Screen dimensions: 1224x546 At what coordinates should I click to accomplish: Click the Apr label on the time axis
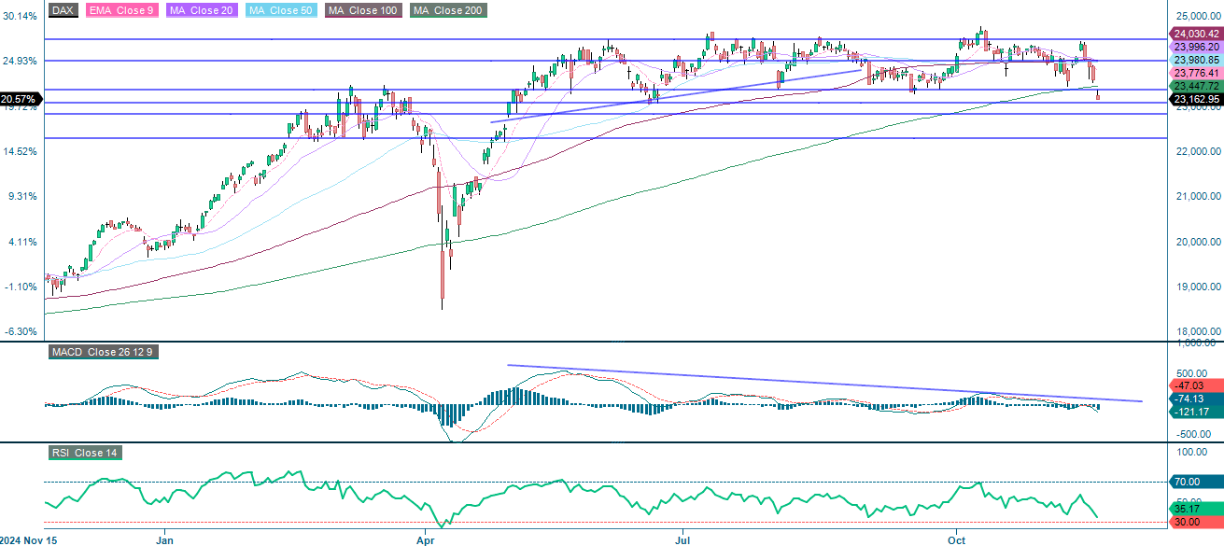[x=425, y=539]
